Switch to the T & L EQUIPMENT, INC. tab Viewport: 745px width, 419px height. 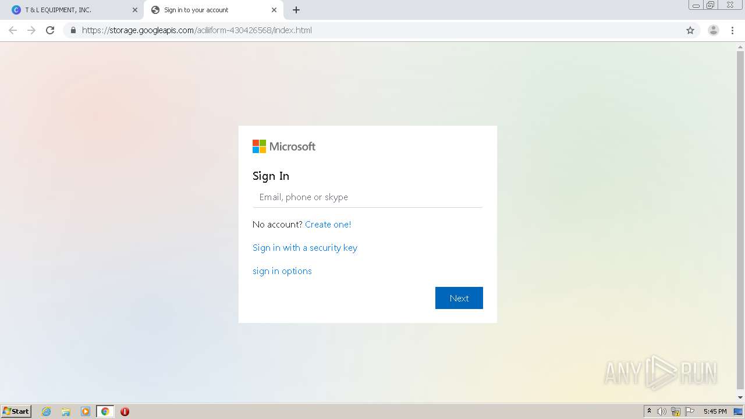[x=73, y=10]
